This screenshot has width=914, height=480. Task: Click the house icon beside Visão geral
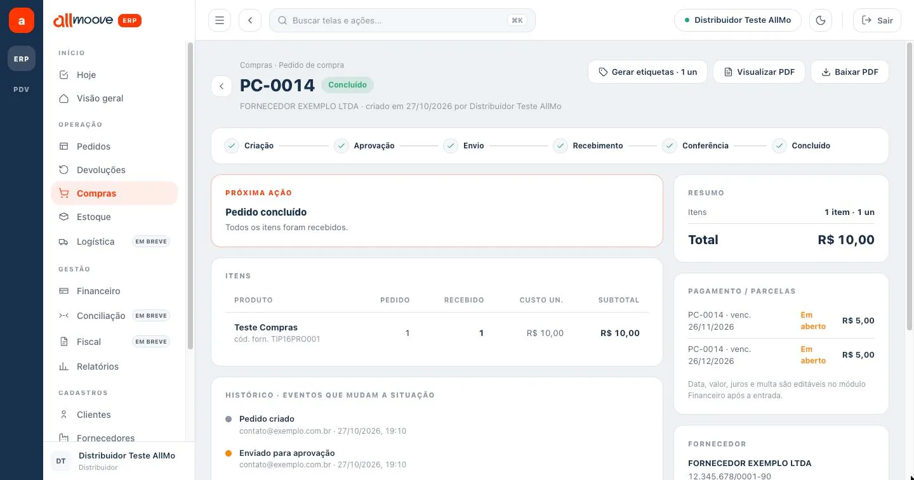pos(63,98)
